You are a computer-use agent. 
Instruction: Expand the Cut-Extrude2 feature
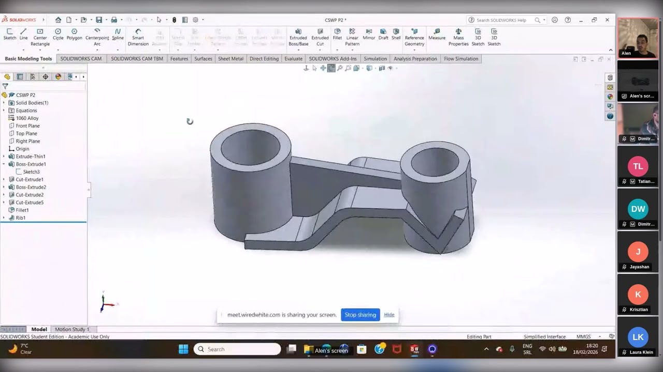tap(4, 195)
